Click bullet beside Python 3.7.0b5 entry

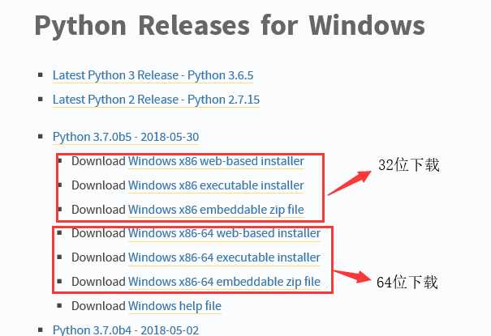point(41,136)
